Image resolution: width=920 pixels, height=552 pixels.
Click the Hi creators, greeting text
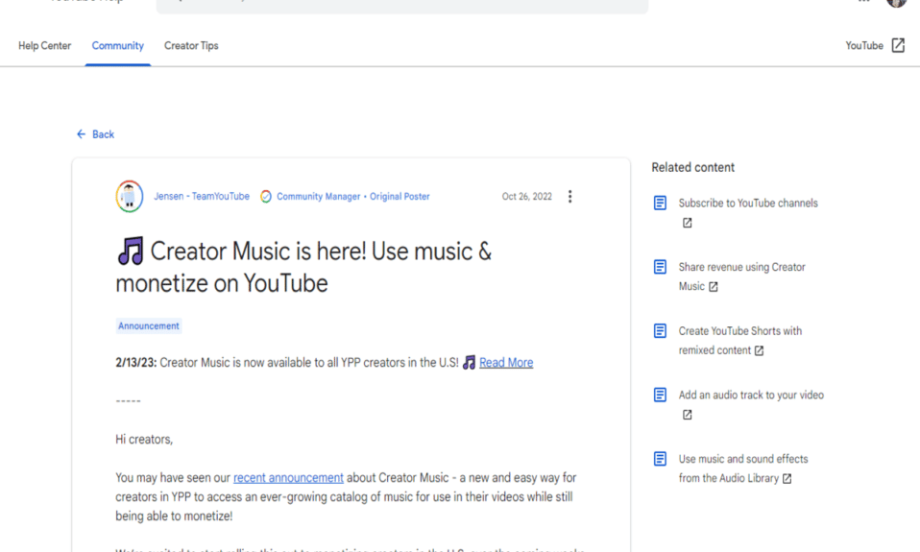pyautogui.click(x=144, y=440)
